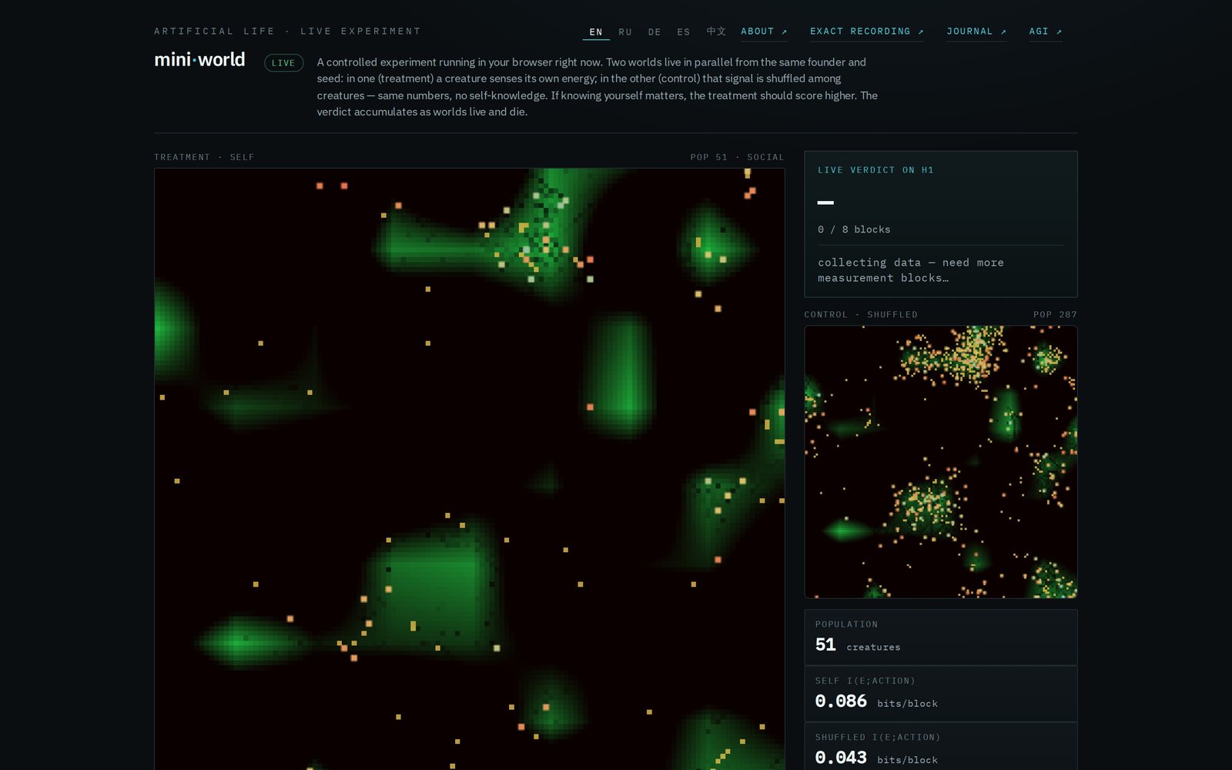Open the JOURNAL link
Image resolution: width=1232 pixels, height=770 pixels.
tap(976, 32)
